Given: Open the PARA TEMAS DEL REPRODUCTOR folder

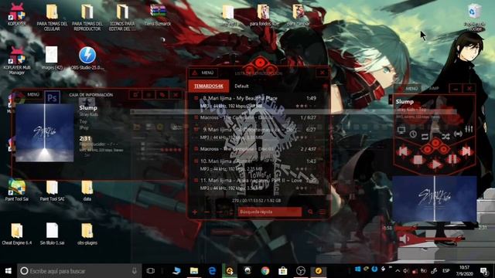Looking at the screenshot, I should tap(87, 17).
